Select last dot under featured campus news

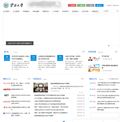click(x=83, y=92)
